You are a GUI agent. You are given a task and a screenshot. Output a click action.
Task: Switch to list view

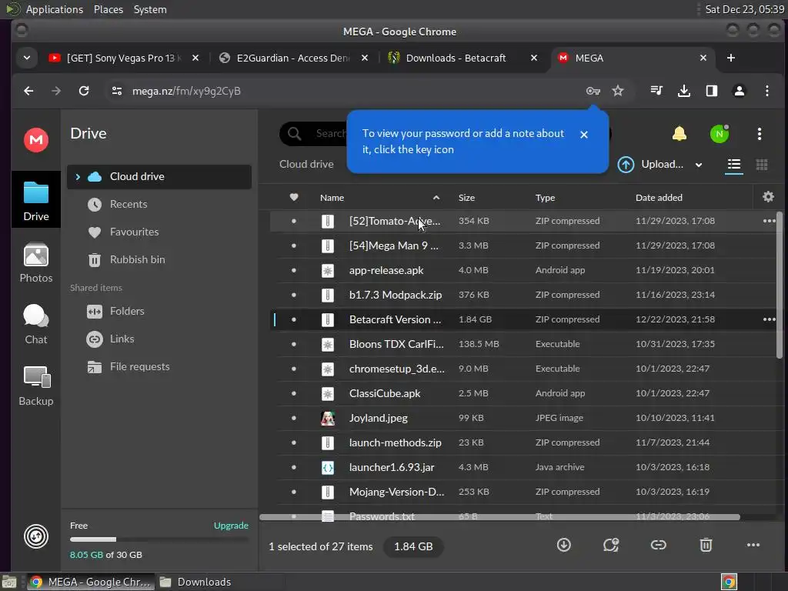click(x=734, y=165)
